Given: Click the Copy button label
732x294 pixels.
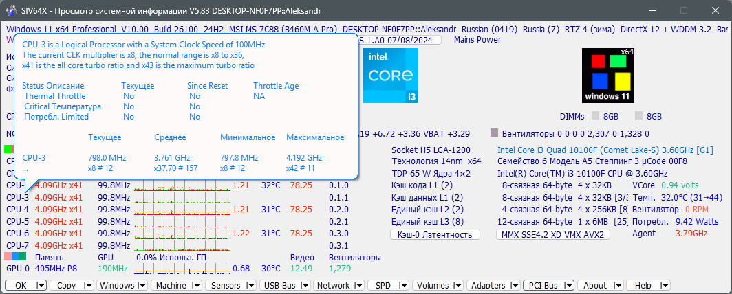Looking at the screenshot, I should (66, 286).
